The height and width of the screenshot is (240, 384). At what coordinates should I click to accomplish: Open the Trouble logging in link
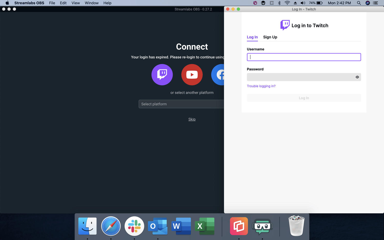tap(261, 86)
